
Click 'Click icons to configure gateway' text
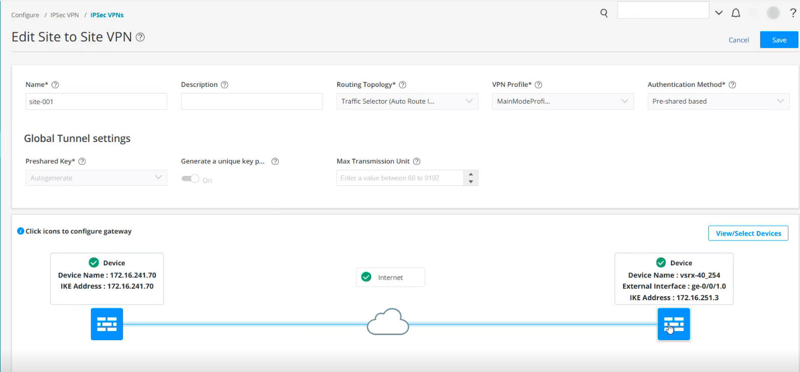click(78, 231)
